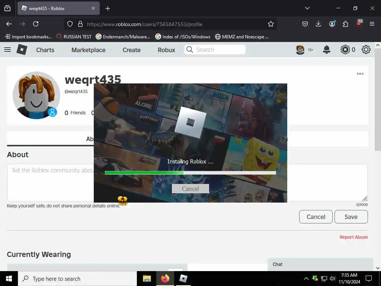Screen dimensions: 381x286
Task: Open network status tray icon
Action: (x=324, y=279)
